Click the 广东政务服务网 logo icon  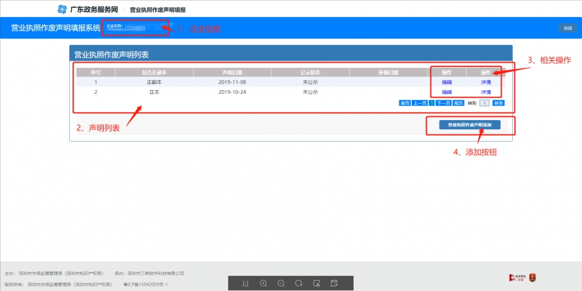click(62, 9)
